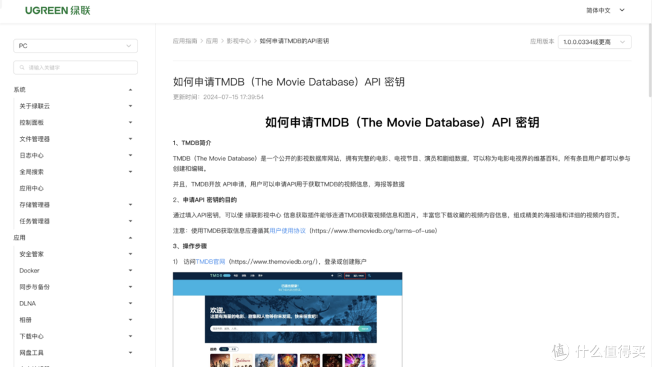Screen dimensions: 652x367
Task: Open the PC platform selector dropdown
Action: (x=75, y=46)
